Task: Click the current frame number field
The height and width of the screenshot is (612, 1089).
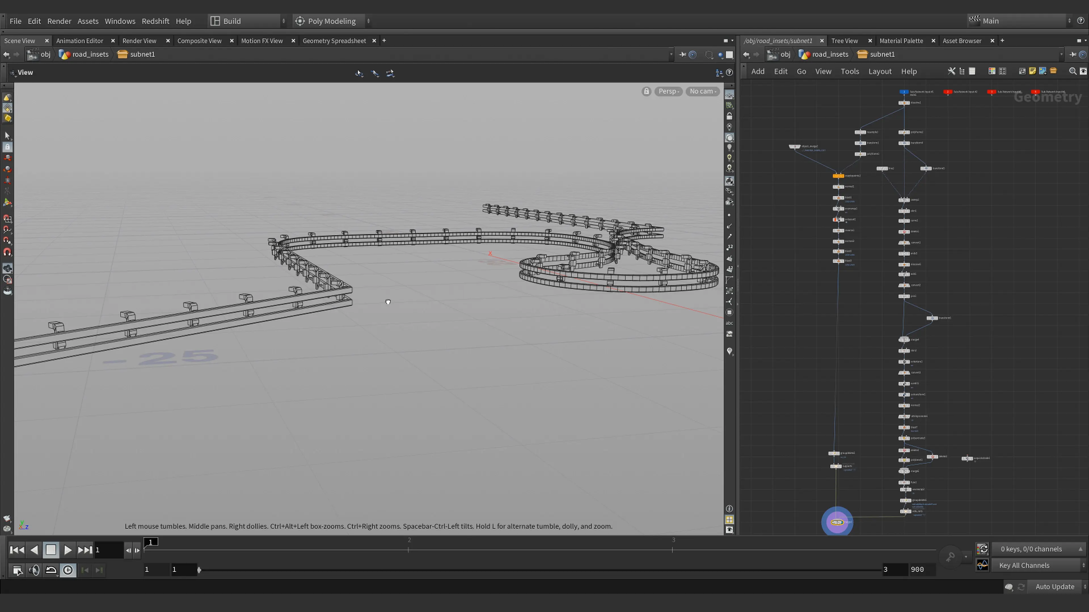Action: (x=109, y=550)
